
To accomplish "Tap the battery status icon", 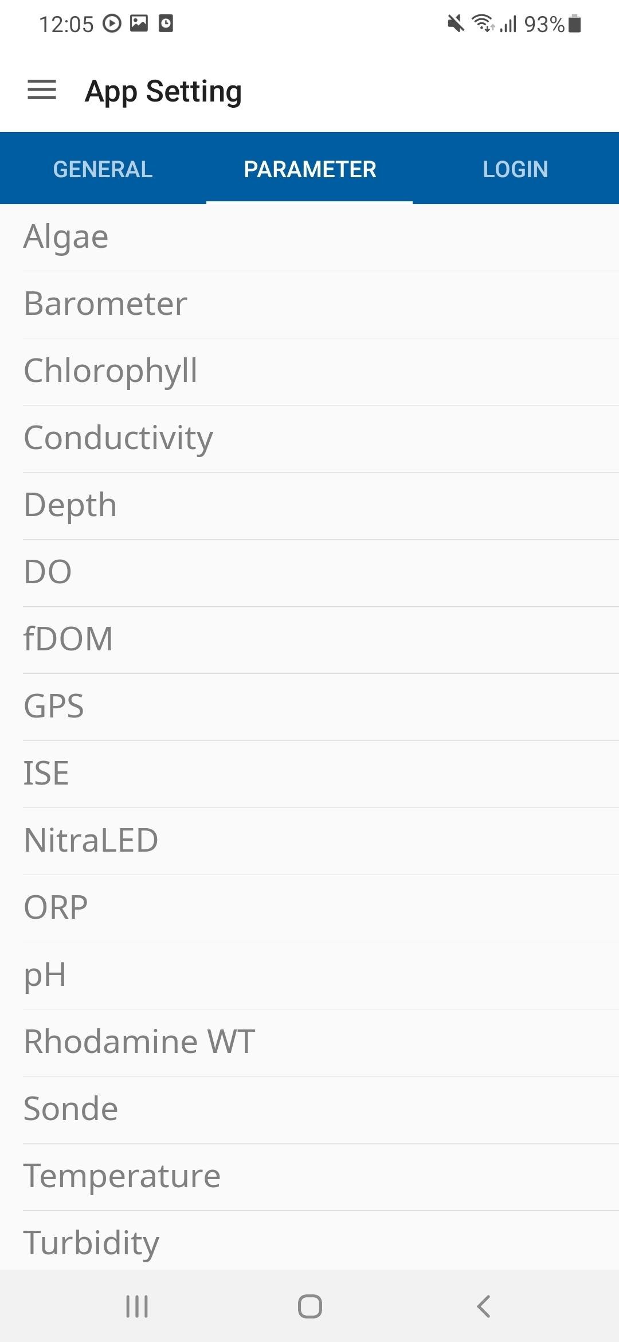I will (575, 24).
